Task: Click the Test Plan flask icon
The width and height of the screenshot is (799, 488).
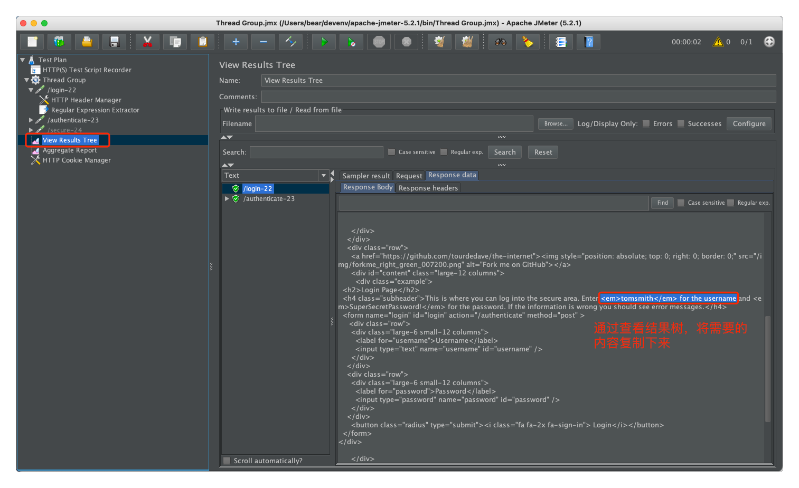Action: (x=32, y=60)
